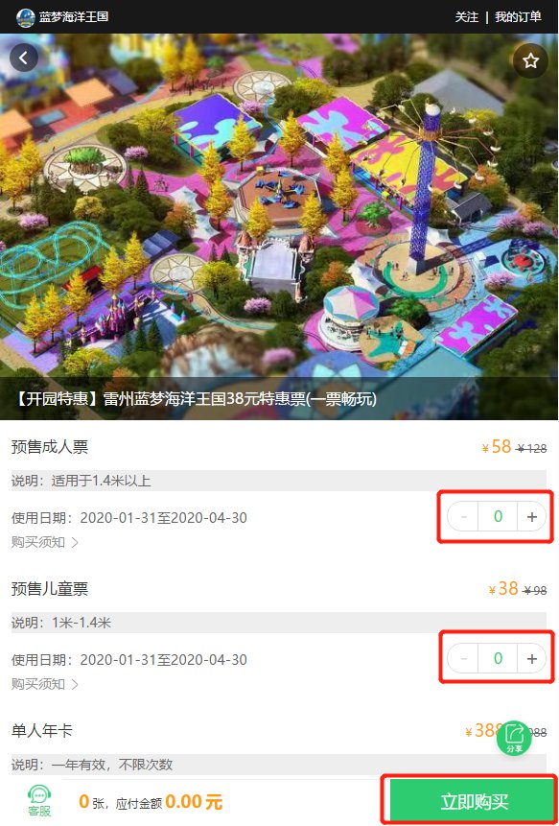The width and height of the screenshot is (559, 826).
Task: Open 我的订单 in the top bar
Action: (518, 17)
